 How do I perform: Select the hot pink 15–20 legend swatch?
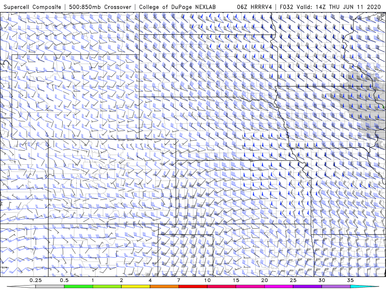(x=250, y=287)
